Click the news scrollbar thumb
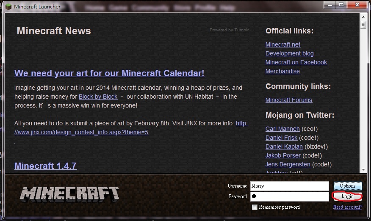Image resolution: width=371 pixels, height=221 pixels. (363, 25)
